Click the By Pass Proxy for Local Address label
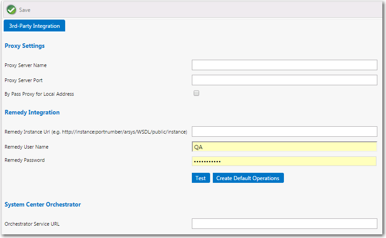 tap(39, 94)
